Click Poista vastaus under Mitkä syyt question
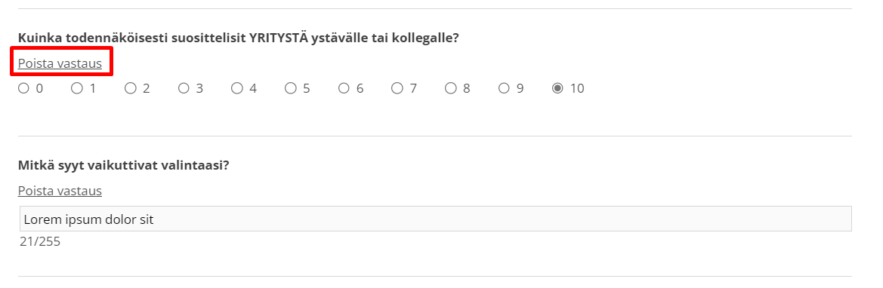Image resolution: width=883 pixels, height=288 pixels. 60,191
